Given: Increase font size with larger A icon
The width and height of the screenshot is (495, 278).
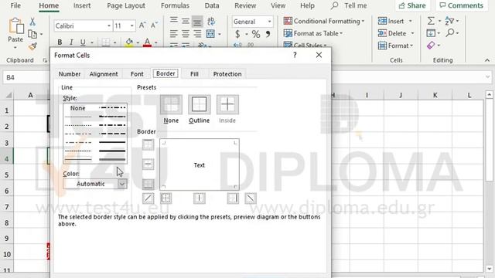Looking at the screenshot, I should click(x=142, y=25).
